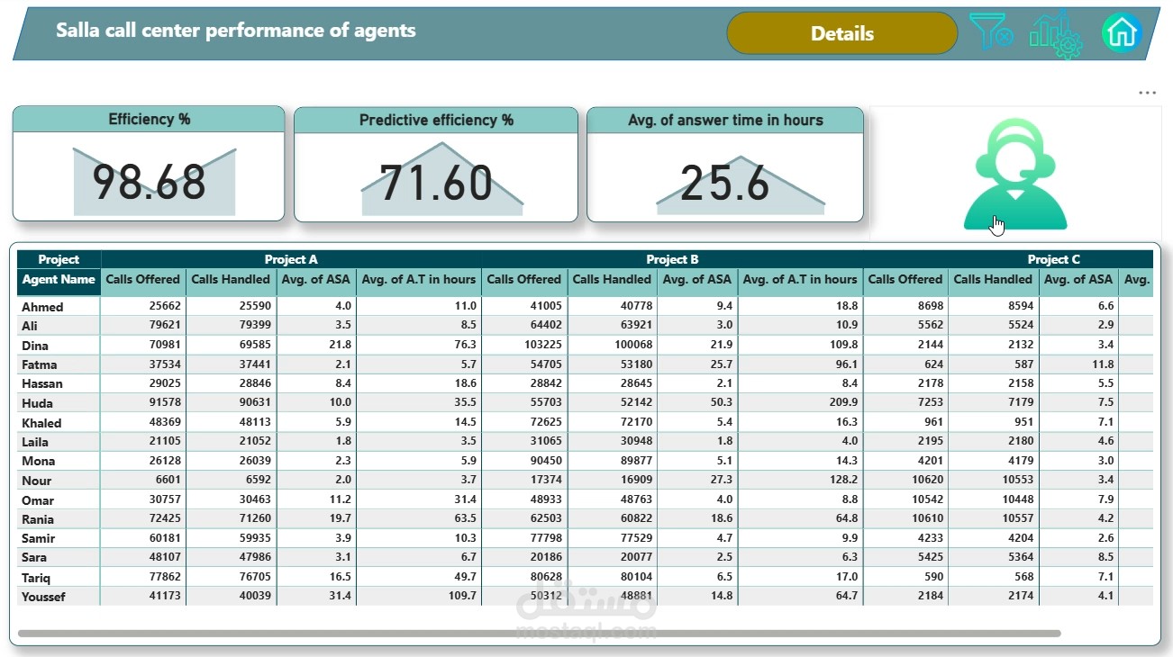Select the Huda agent row

(585, 402)
